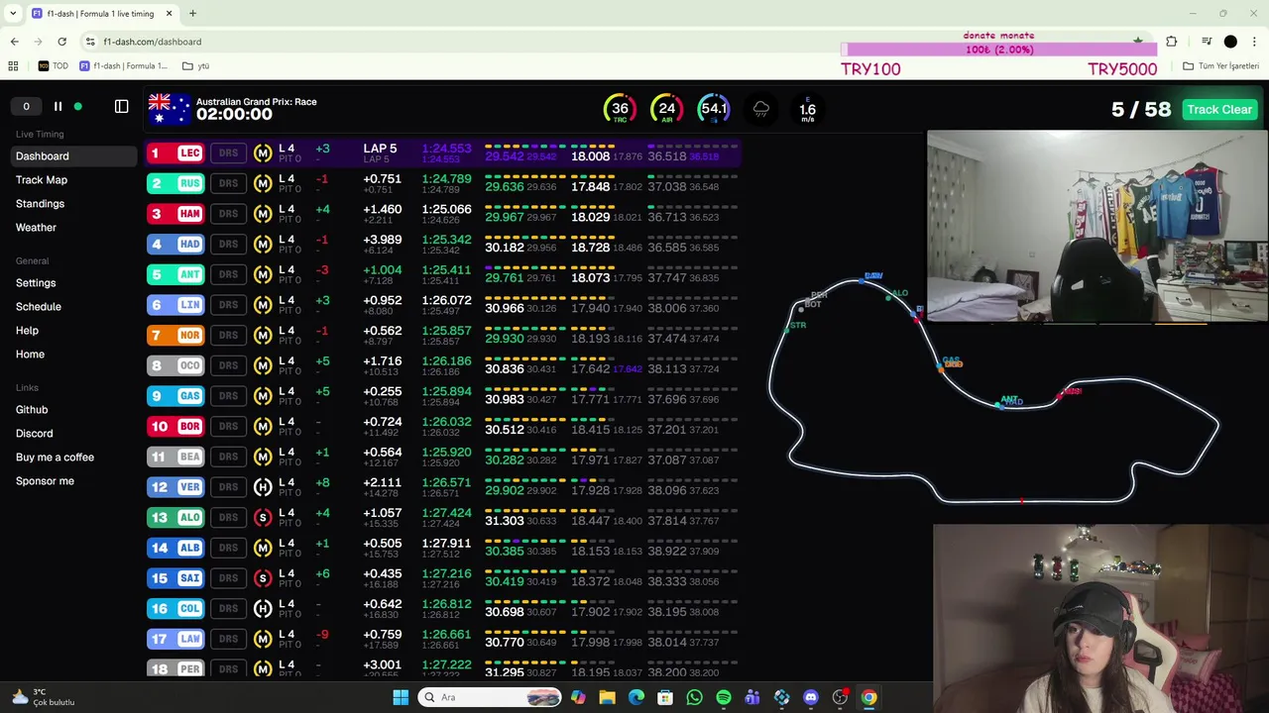
Task: Open Spotify from the taskbar
Action: (724, 697)
